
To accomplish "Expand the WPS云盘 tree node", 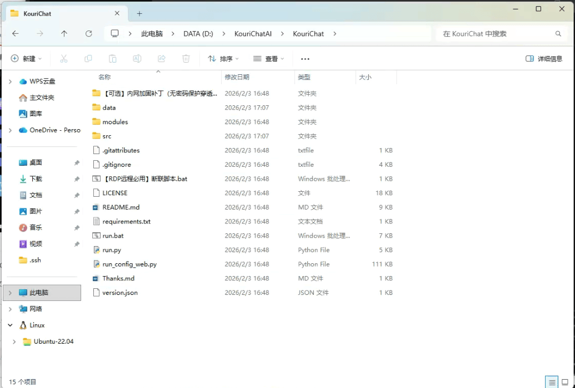I will tap(10, 81).
